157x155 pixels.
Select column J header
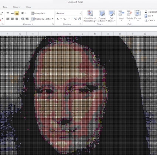click(x=58, y=34)
